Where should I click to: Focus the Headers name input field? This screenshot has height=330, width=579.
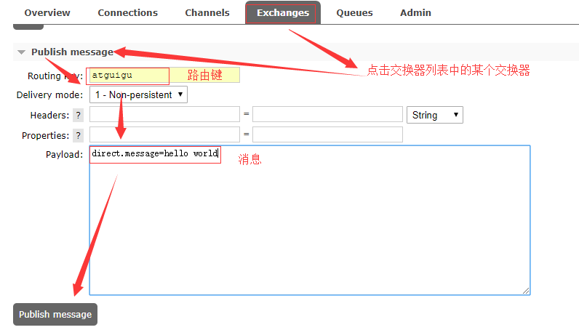(164, 114)
